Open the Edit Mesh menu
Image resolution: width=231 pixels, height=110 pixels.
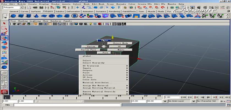coord(98,4)
